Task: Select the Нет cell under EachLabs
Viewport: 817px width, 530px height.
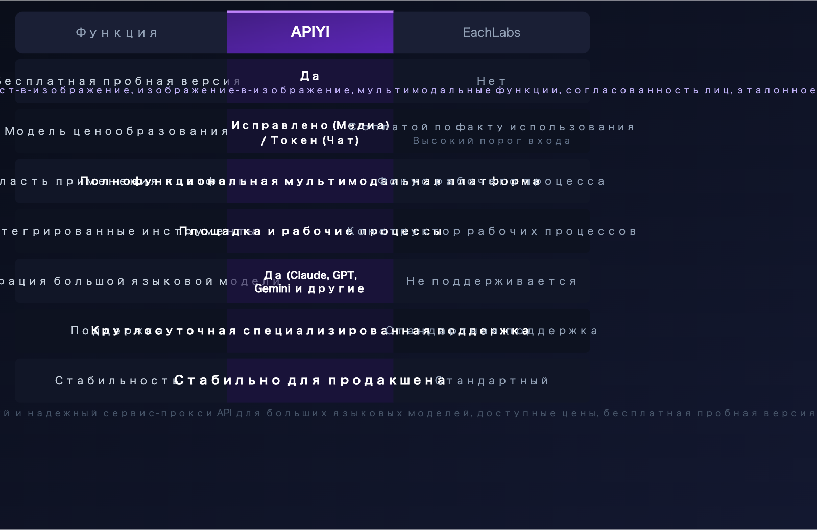Action: tap(491, 80)
